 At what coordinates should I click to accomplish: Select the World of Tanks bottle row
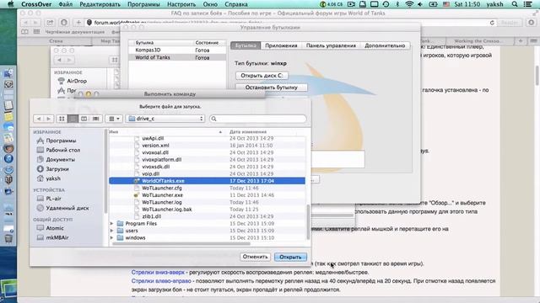(x=177, y=58)
